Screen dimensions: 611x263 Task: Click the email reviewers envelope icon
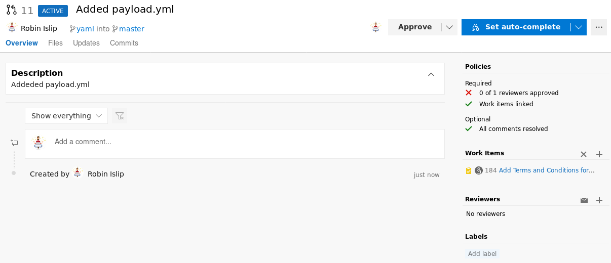coord(584,200)
